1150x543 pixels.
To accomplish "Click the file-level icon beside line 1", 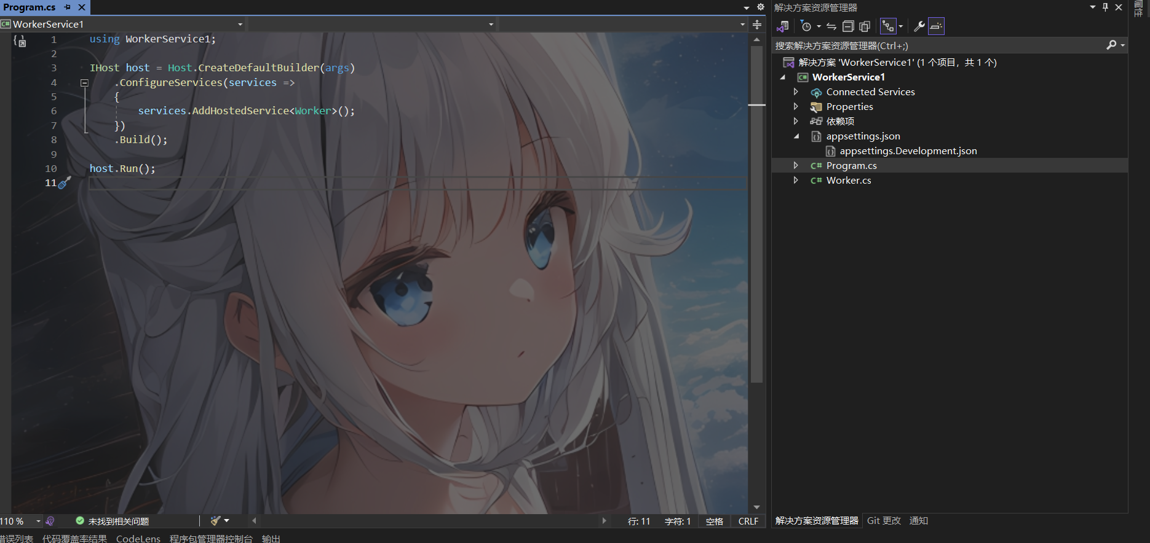I will [20, 41].
